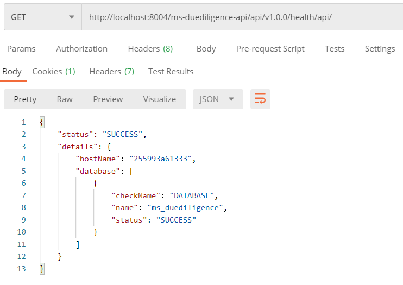Open the request Settings tab
The width and height of the screenshot is (403, 285).
tap(380, 48)
